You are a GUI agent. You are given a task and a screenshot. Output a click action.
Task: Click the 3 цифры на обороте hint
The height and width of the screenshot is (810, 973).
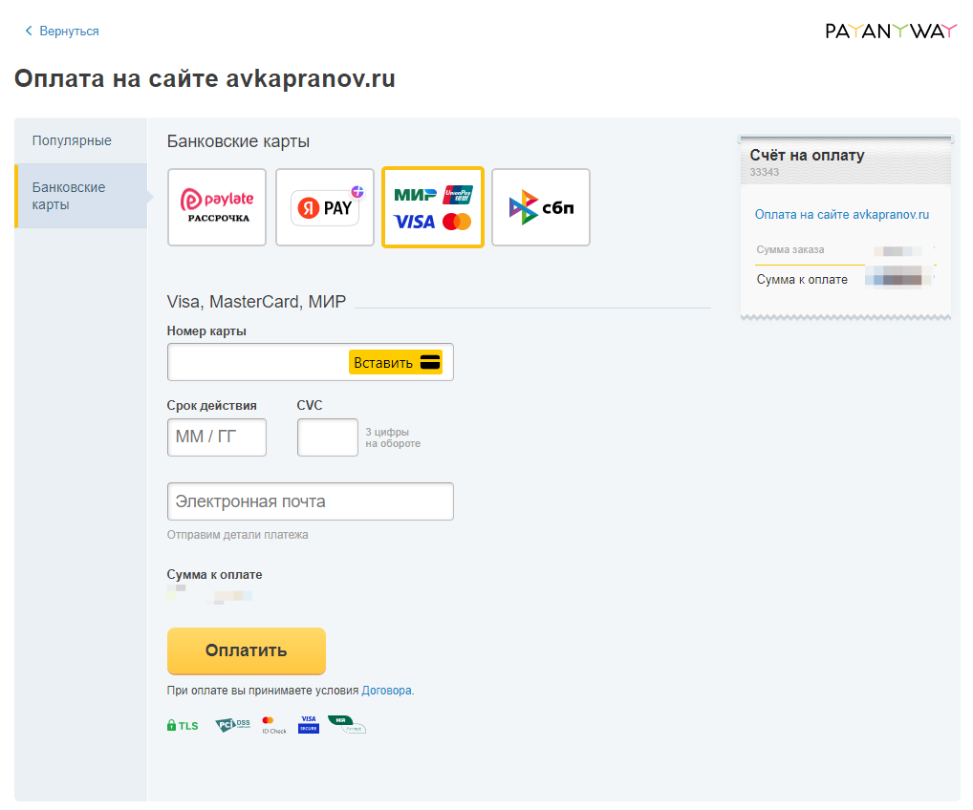[393, 437]
